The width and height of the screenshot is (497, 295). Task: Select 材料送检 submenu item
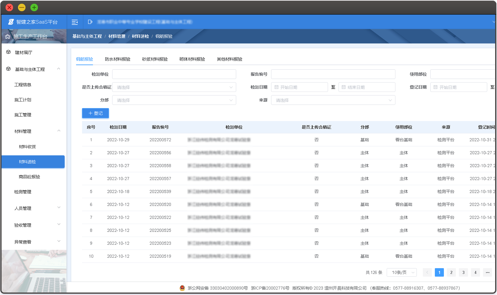(x=33, y=162)
